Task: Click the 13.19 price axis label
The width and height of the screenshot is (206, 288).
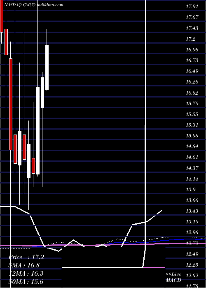Action: click(x=192, y=222)
